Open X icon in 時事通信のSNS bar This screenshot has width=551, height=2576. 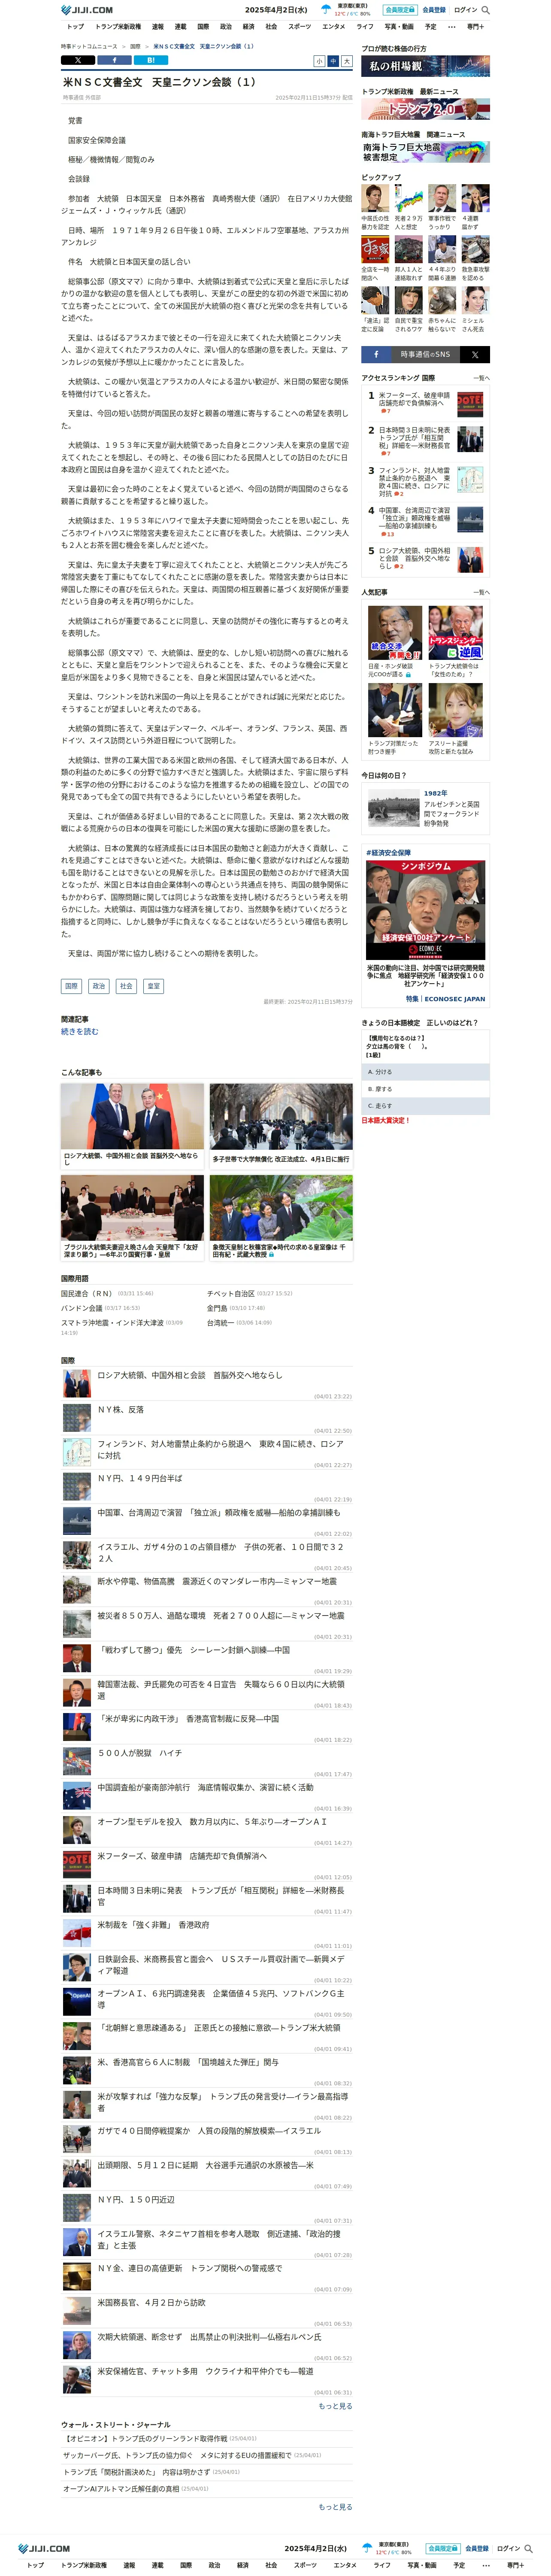coord(475,354)
